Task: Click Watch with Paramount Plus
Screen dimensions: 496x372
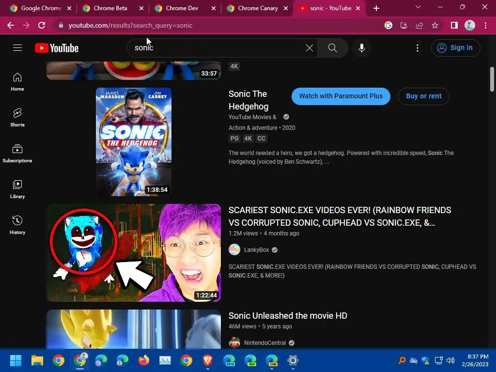Action: (341, 96)
